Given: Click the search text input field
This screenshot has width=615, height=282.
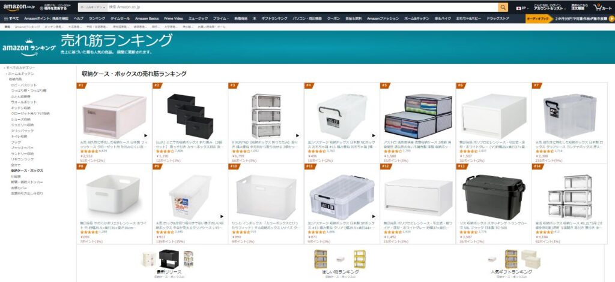Looking at the screenshot, I should pyautogui.click(x=303, y=7).
